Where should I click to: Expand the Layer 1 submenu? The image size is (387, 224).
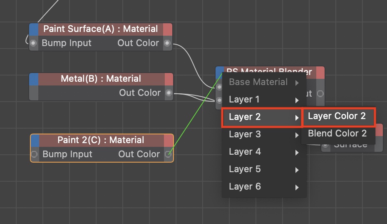coord(264,100)
